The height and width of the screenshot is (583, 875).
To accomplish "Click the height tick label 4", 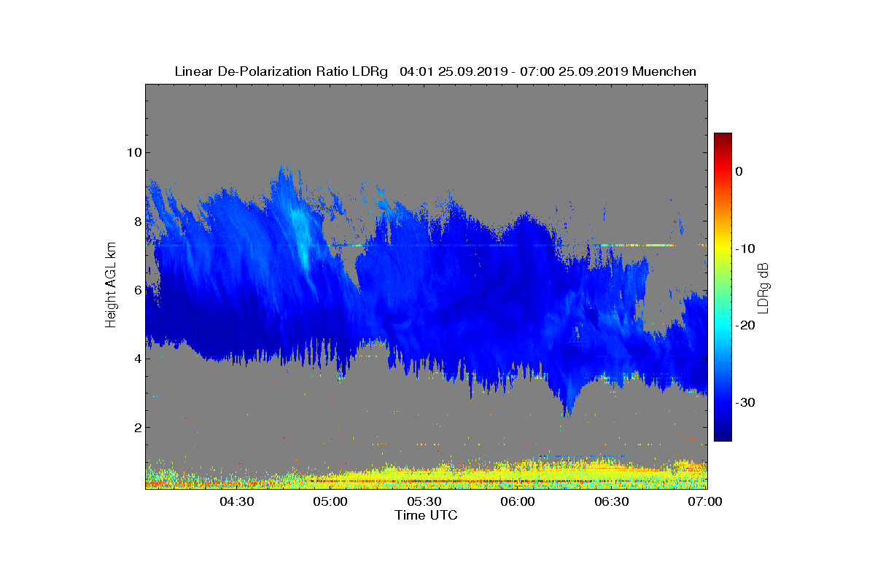I will pyautogui.click(x=136, y=359).
